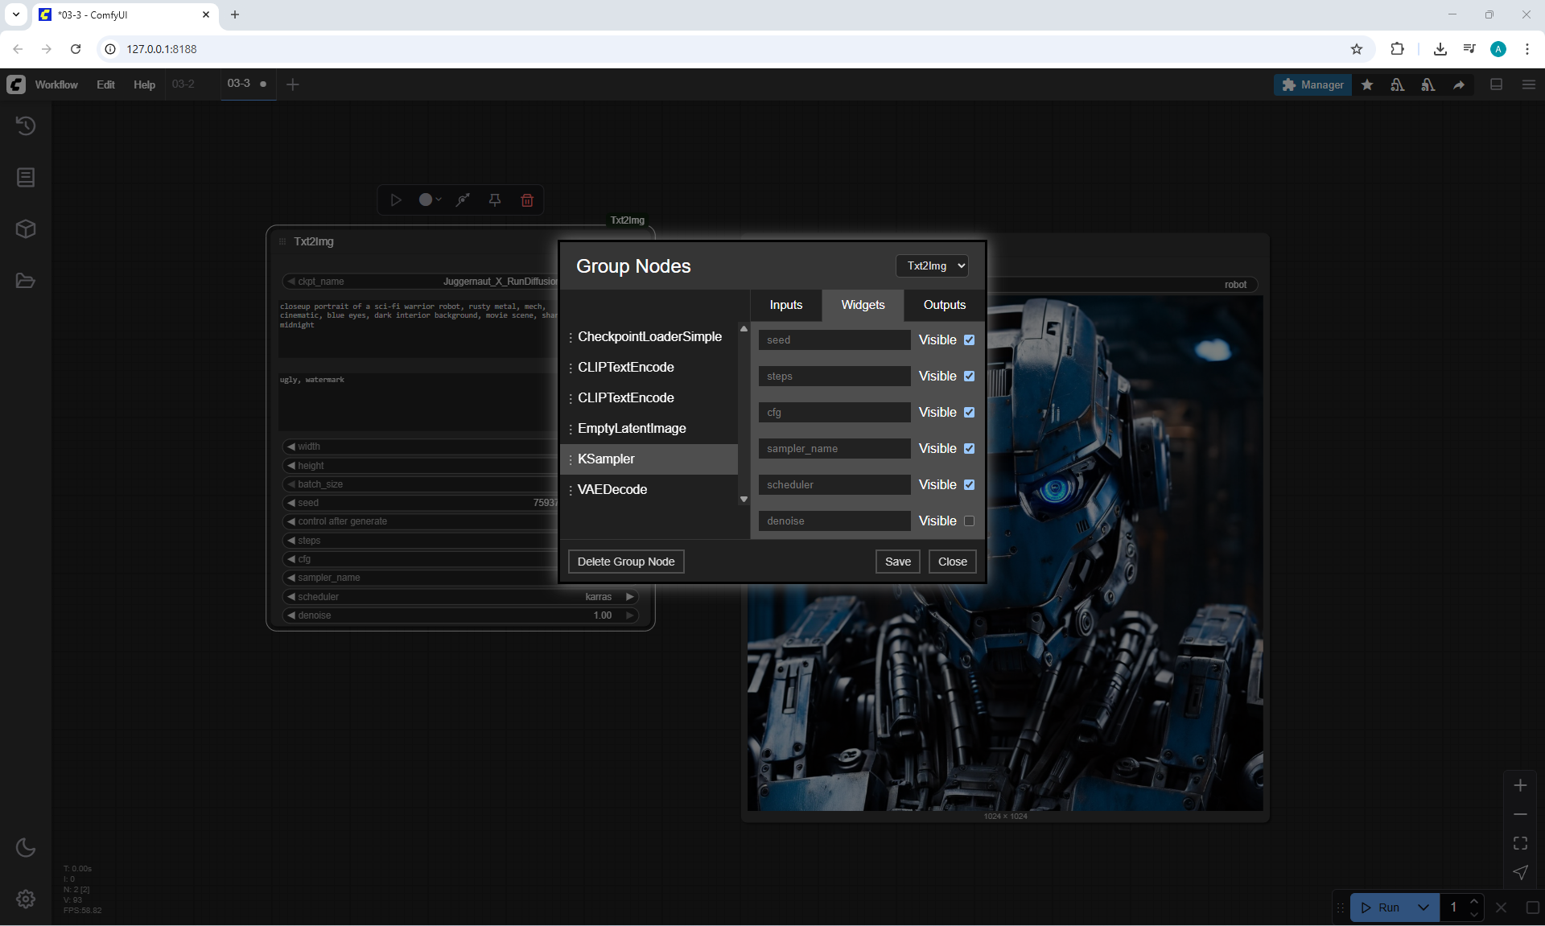The height and width of the screenshot is (926, 1545).
Task: Click the cfg widget name field
Action: pyautogui.click(x=834, y=413)
